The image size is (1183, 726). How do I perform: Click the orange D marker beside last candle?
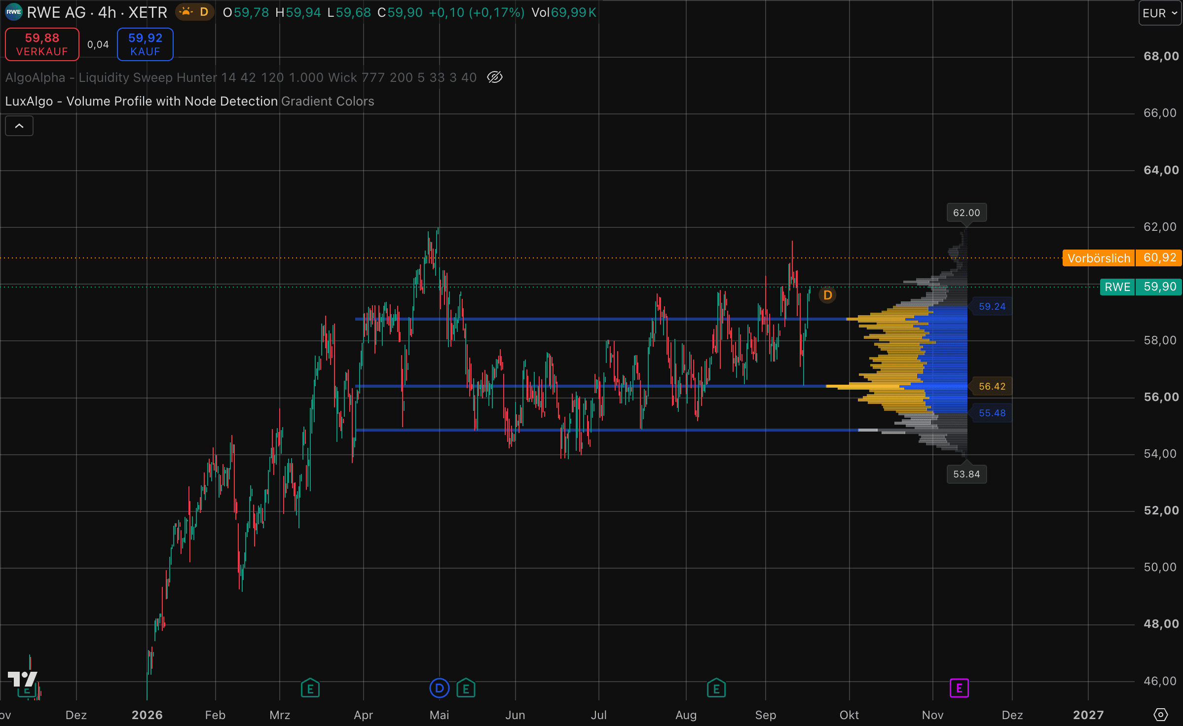point(827,295)
